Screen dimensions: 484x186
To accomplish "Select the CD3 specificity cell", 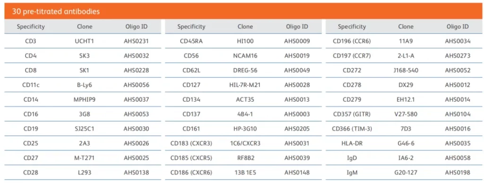I will pos(31,41).
